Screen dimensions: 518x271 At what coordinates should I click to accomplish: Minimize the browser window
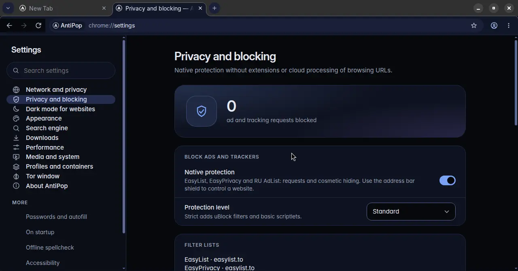(x=478, y=8)
